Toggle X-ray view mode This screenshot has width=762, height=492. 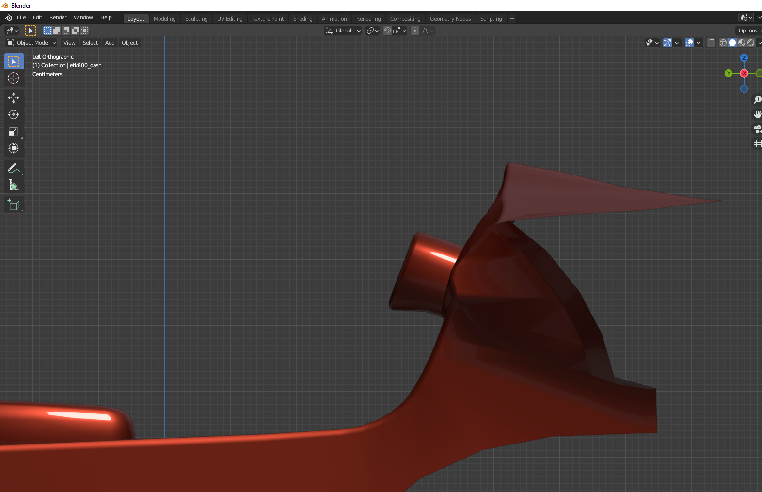pos(711,43)
